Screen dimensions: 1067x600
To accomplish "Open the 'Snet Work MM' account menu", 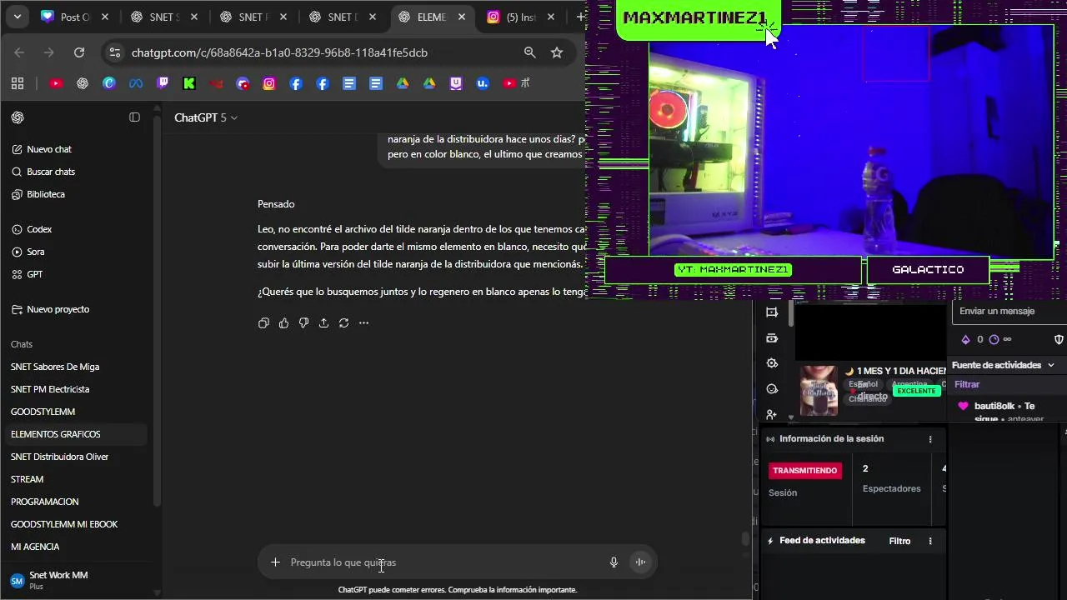I will pyautogui.click(x=75, y=580).
